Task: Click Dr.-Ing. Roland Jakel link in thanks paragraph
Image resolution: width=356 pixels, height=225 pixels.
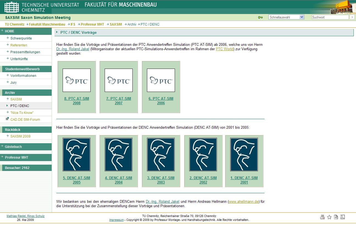Action: click(x=163, y=202)
